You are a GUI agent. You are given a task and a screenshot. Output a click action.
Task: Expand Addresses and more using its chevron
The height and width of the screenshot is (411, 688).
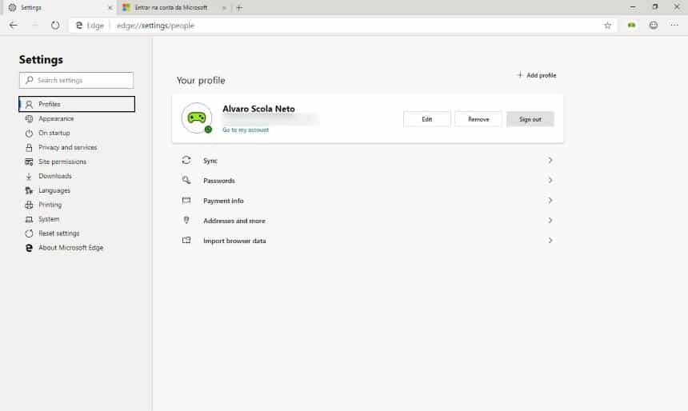coord(550,221)
